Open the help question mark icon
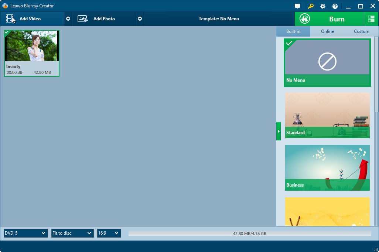 [335, 6]
